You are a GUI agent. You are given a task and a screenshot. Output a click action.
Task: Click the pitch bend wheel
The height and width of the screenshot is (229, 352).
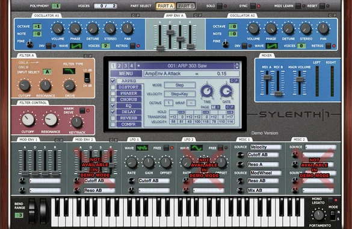point(32,211)
